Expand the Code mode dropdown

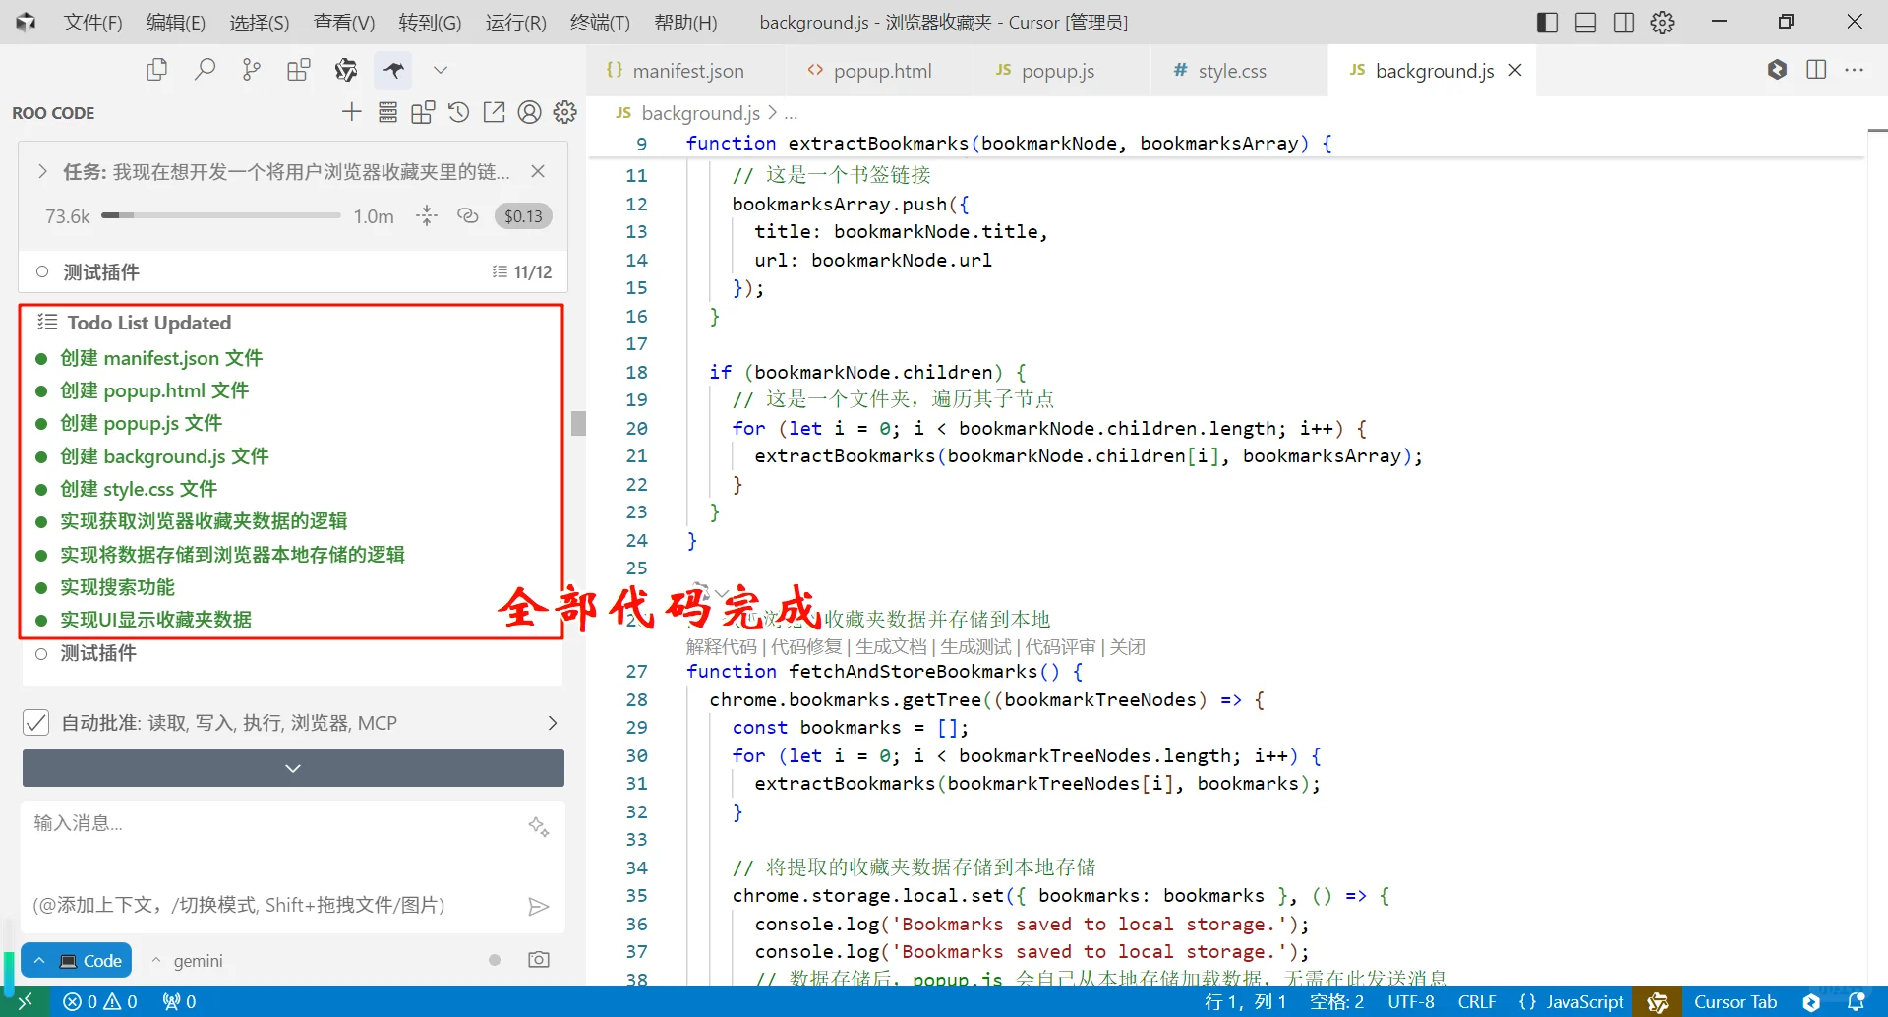point(77,960)
